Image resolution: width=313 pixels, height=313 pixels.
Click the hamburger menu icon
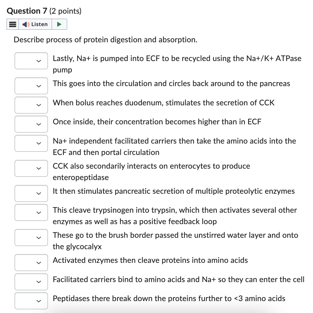[x=12, y=24]
